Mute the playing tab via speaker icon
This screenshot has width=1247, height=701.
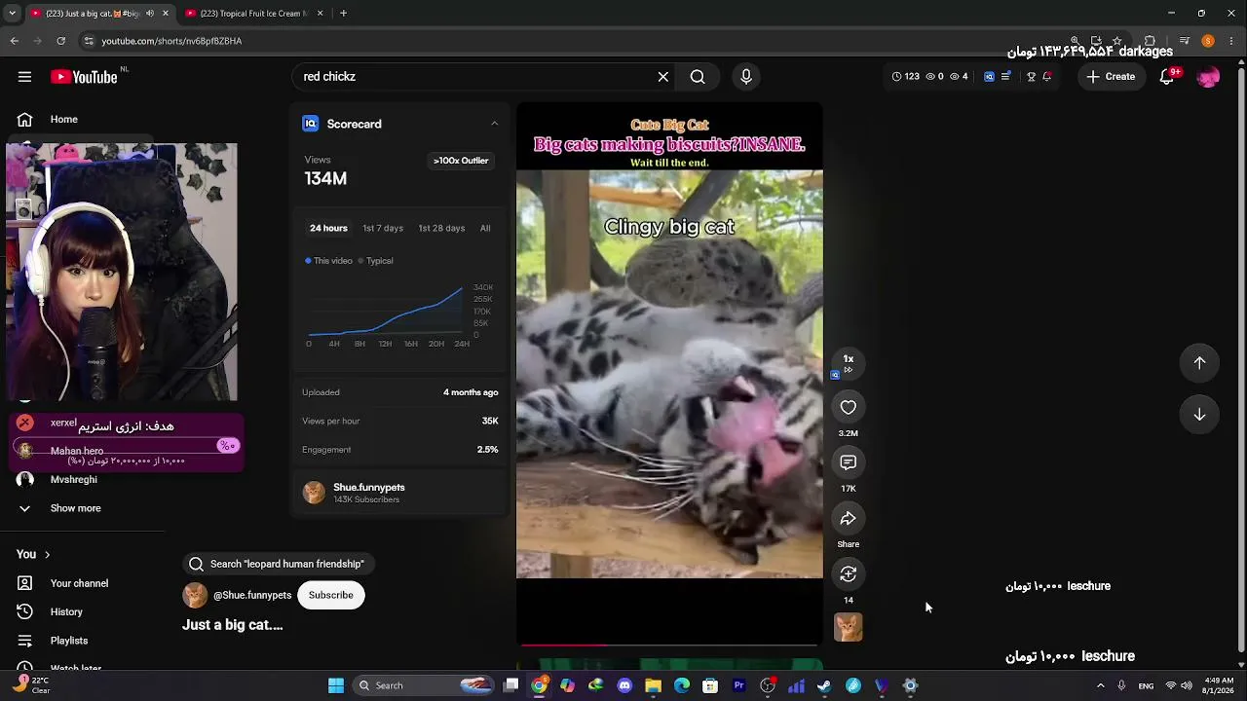click(x=150, y=14)
